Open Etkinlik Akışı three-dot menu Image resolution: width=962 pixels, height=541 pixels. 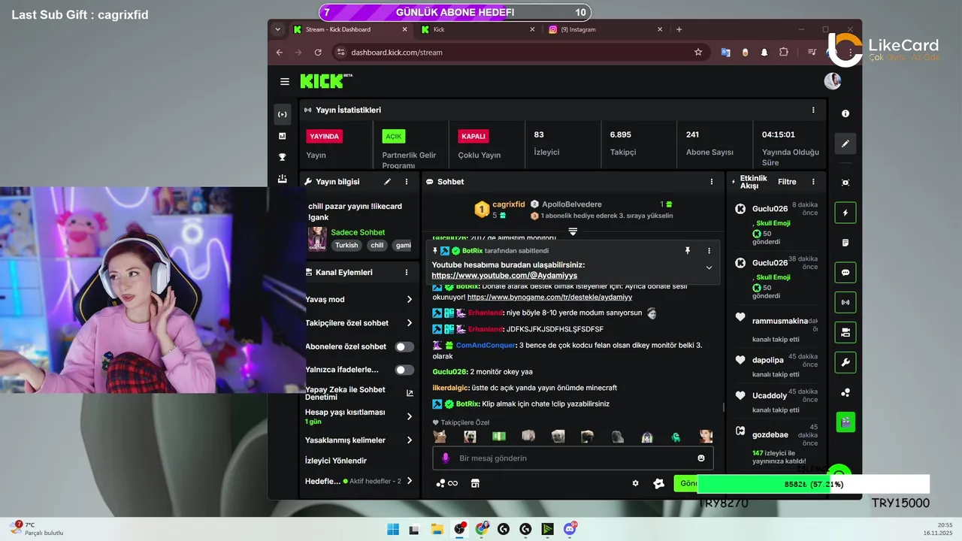(813, 181)
